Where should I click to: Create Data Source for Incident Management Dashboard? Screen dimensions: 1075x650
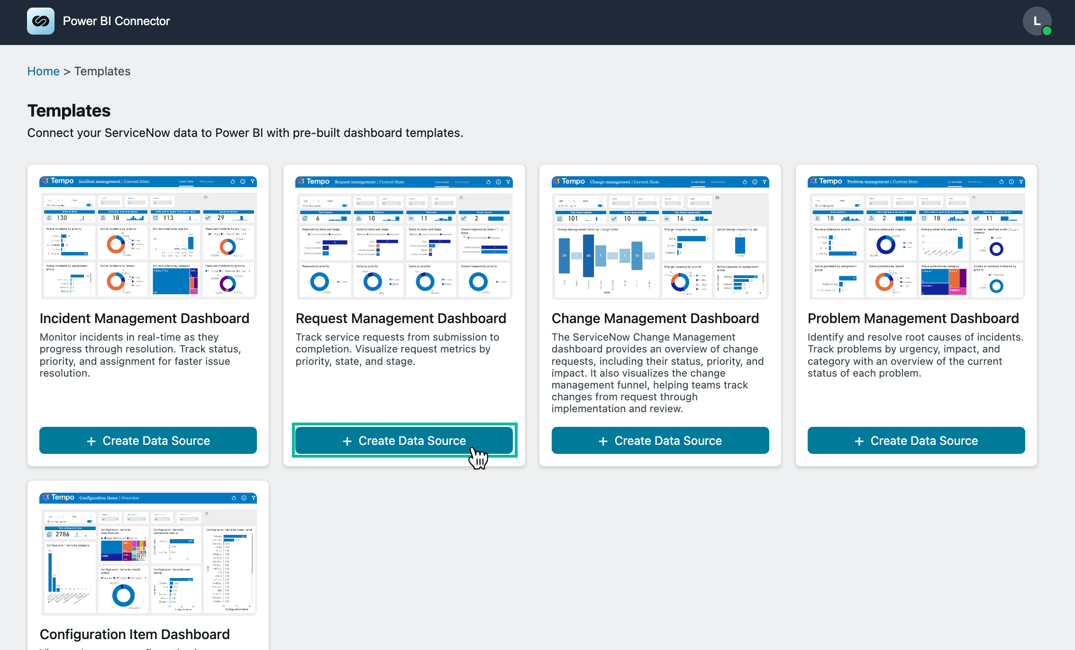[x=148, y=441]
